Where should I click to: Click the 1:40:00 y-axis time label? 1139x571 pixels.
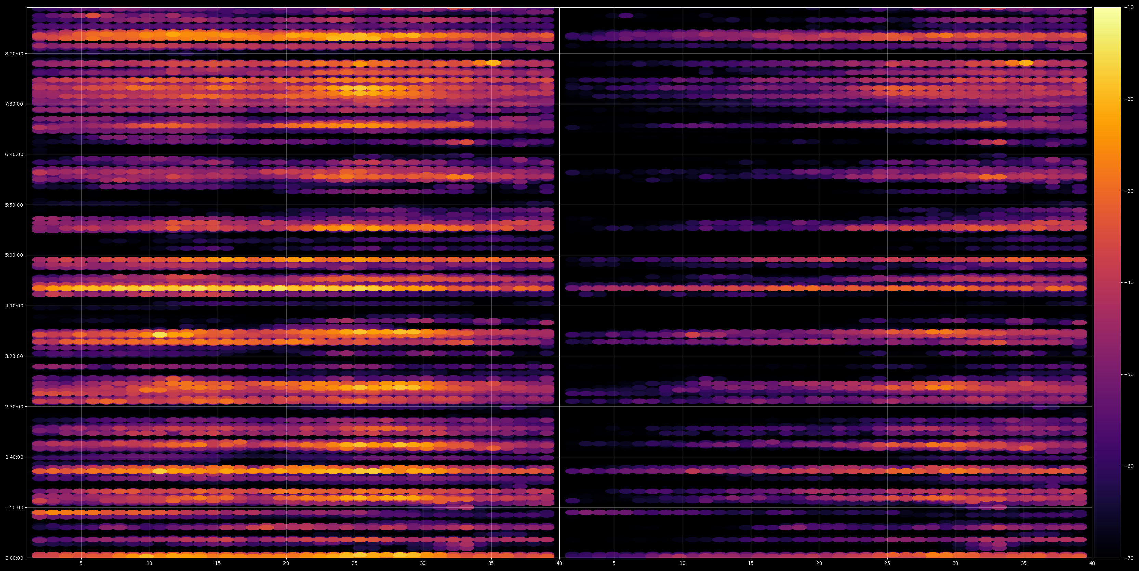14,457
